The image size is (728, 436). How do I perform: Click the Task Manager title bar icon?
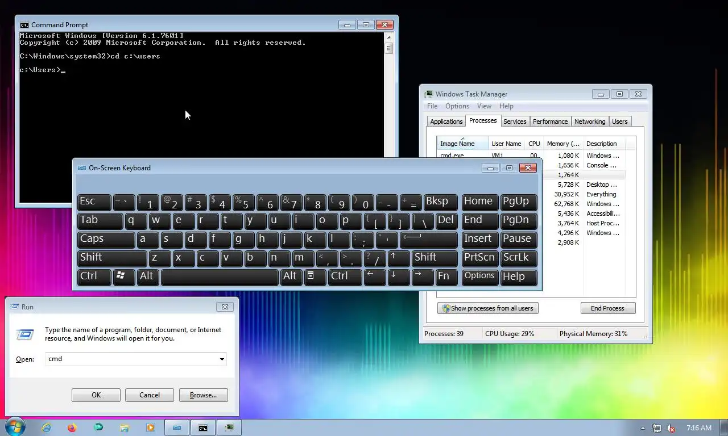coord(429,94)
